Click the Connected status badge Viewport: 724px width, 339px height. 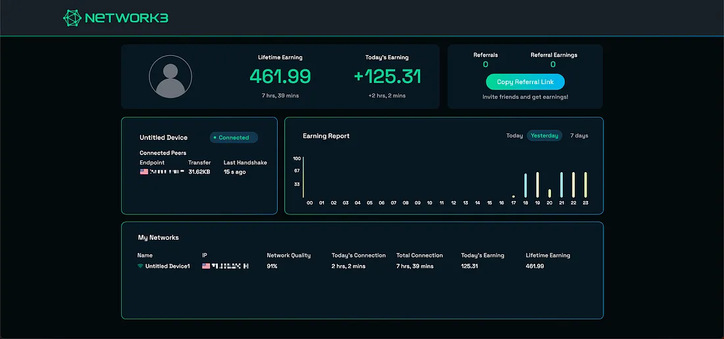(x=234, y=137)
